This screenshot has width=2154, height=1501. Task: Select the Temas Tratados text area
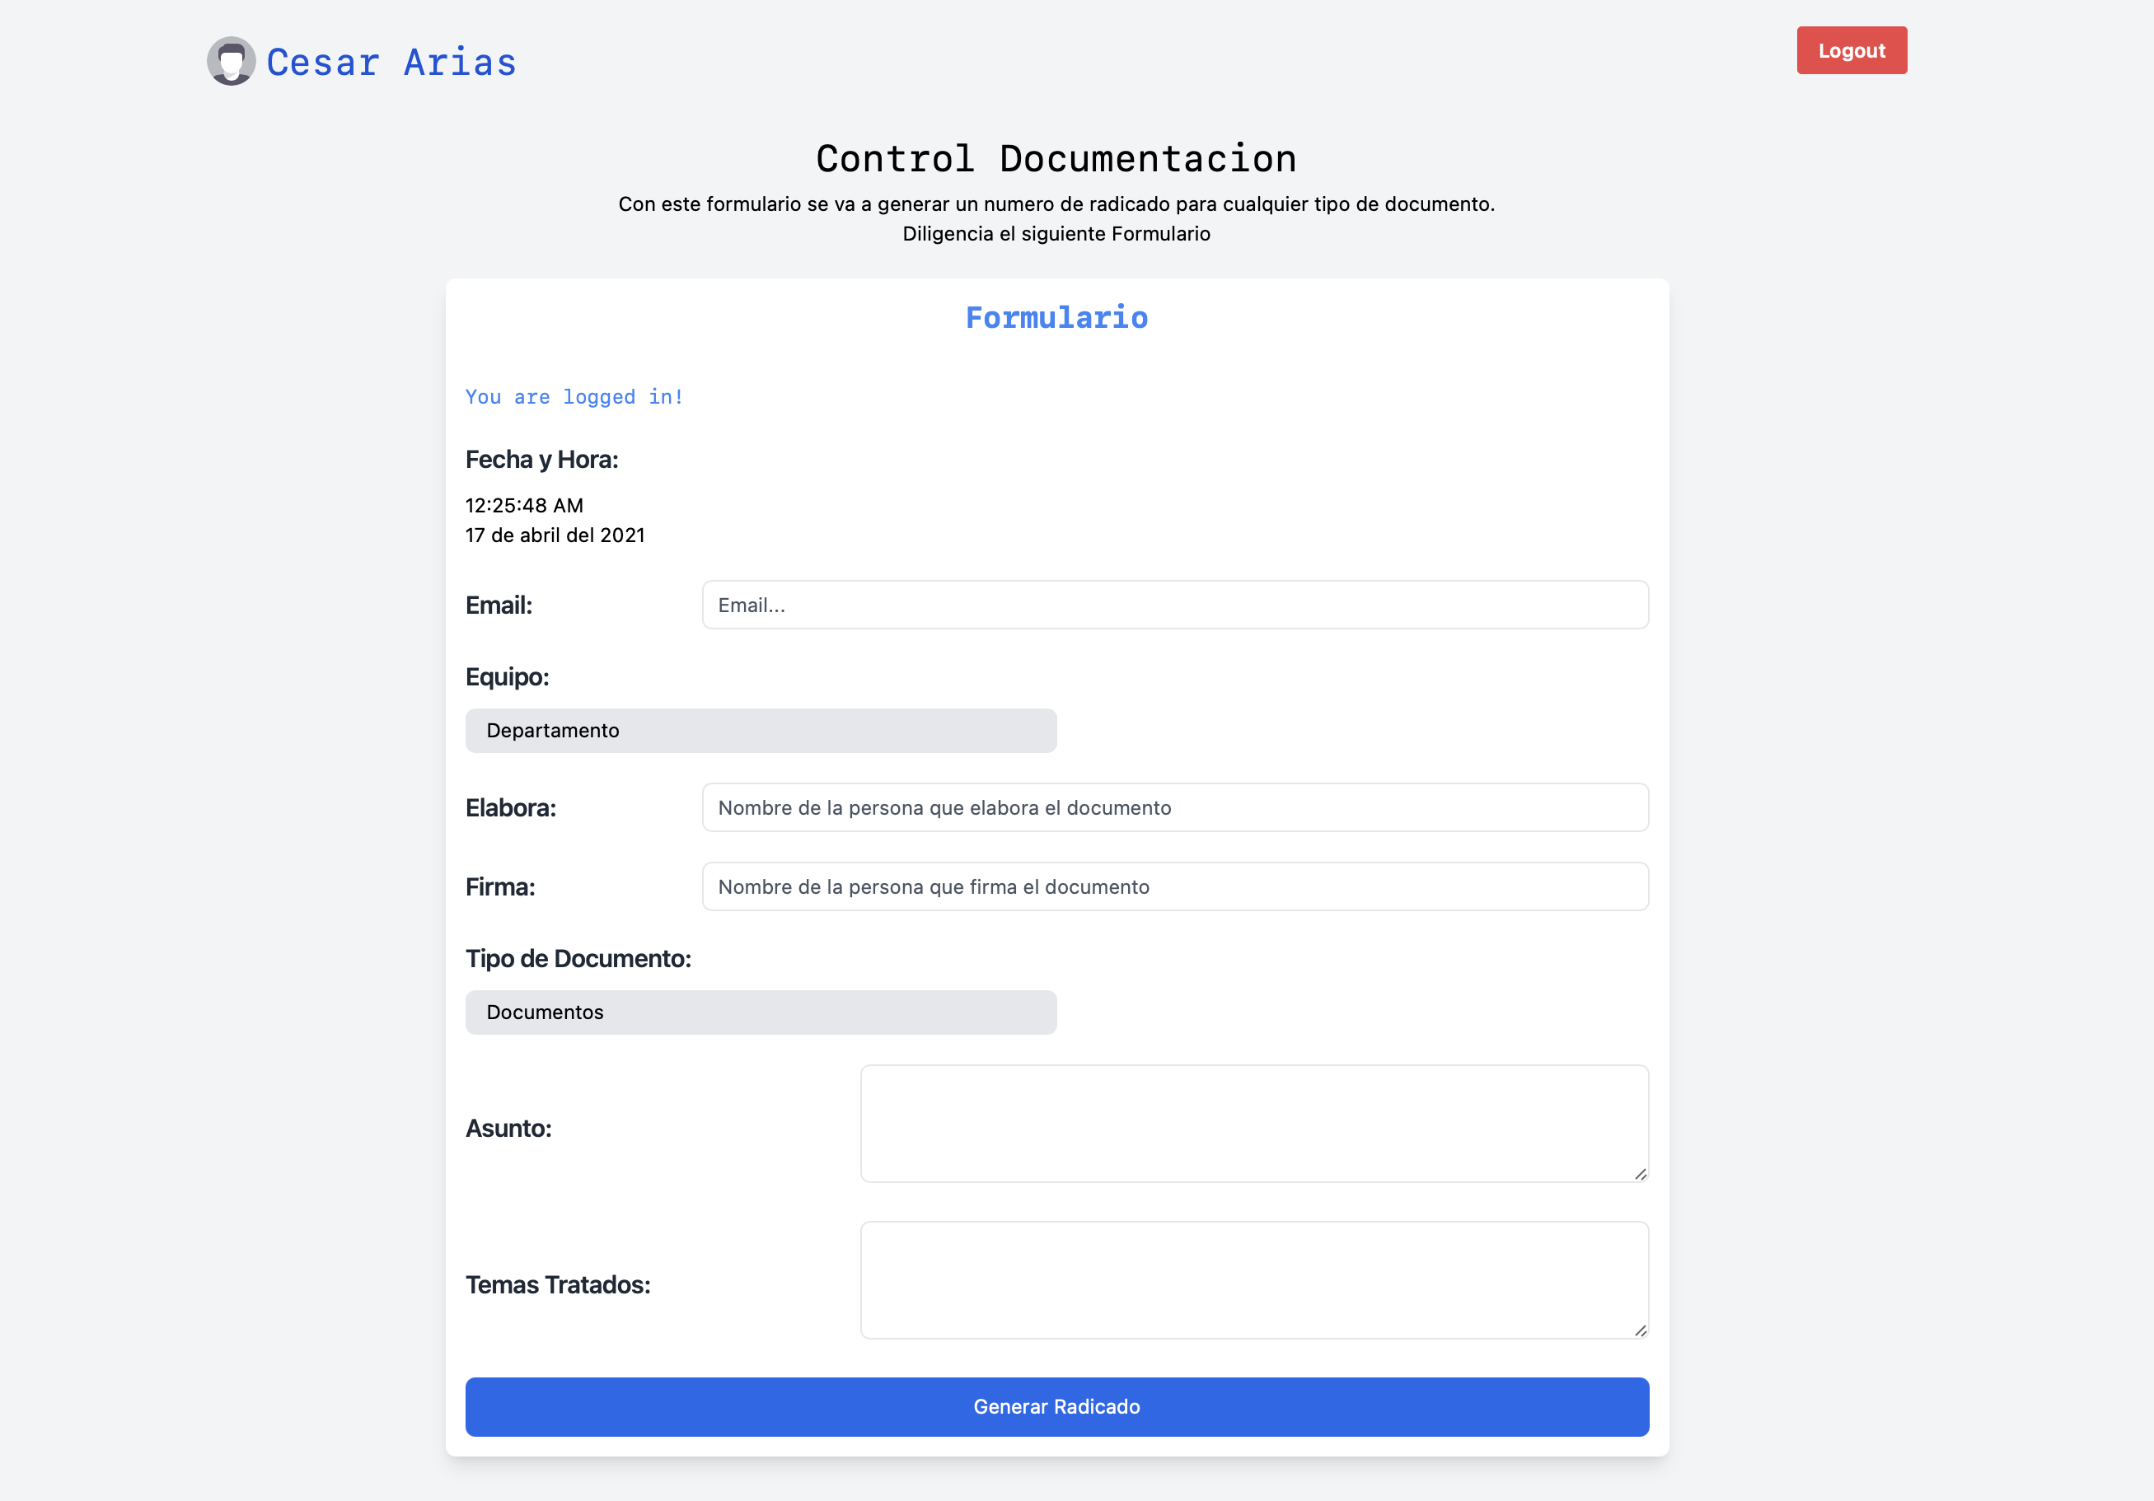(x=1253, y=1279)
